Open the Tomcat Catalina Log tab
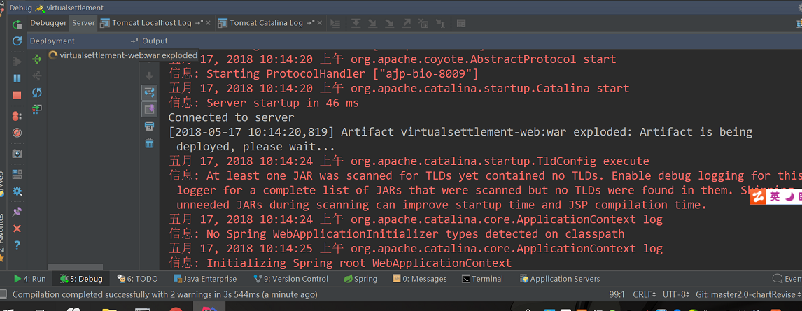Viewport: 802px width, 311px height. click(266, 23)
